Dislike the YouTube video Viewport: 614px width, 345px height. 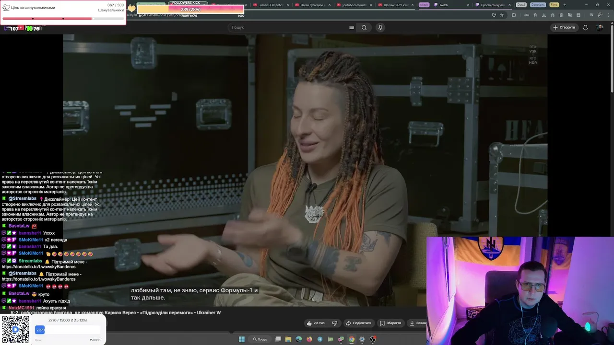334,323
